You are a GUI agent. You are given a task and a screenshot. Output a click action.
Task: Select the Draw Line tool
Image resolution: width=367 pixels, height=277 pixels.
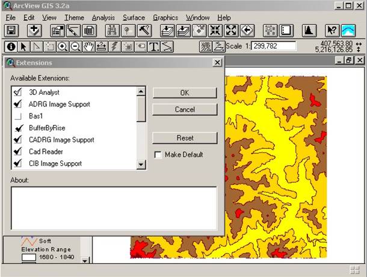167,46
